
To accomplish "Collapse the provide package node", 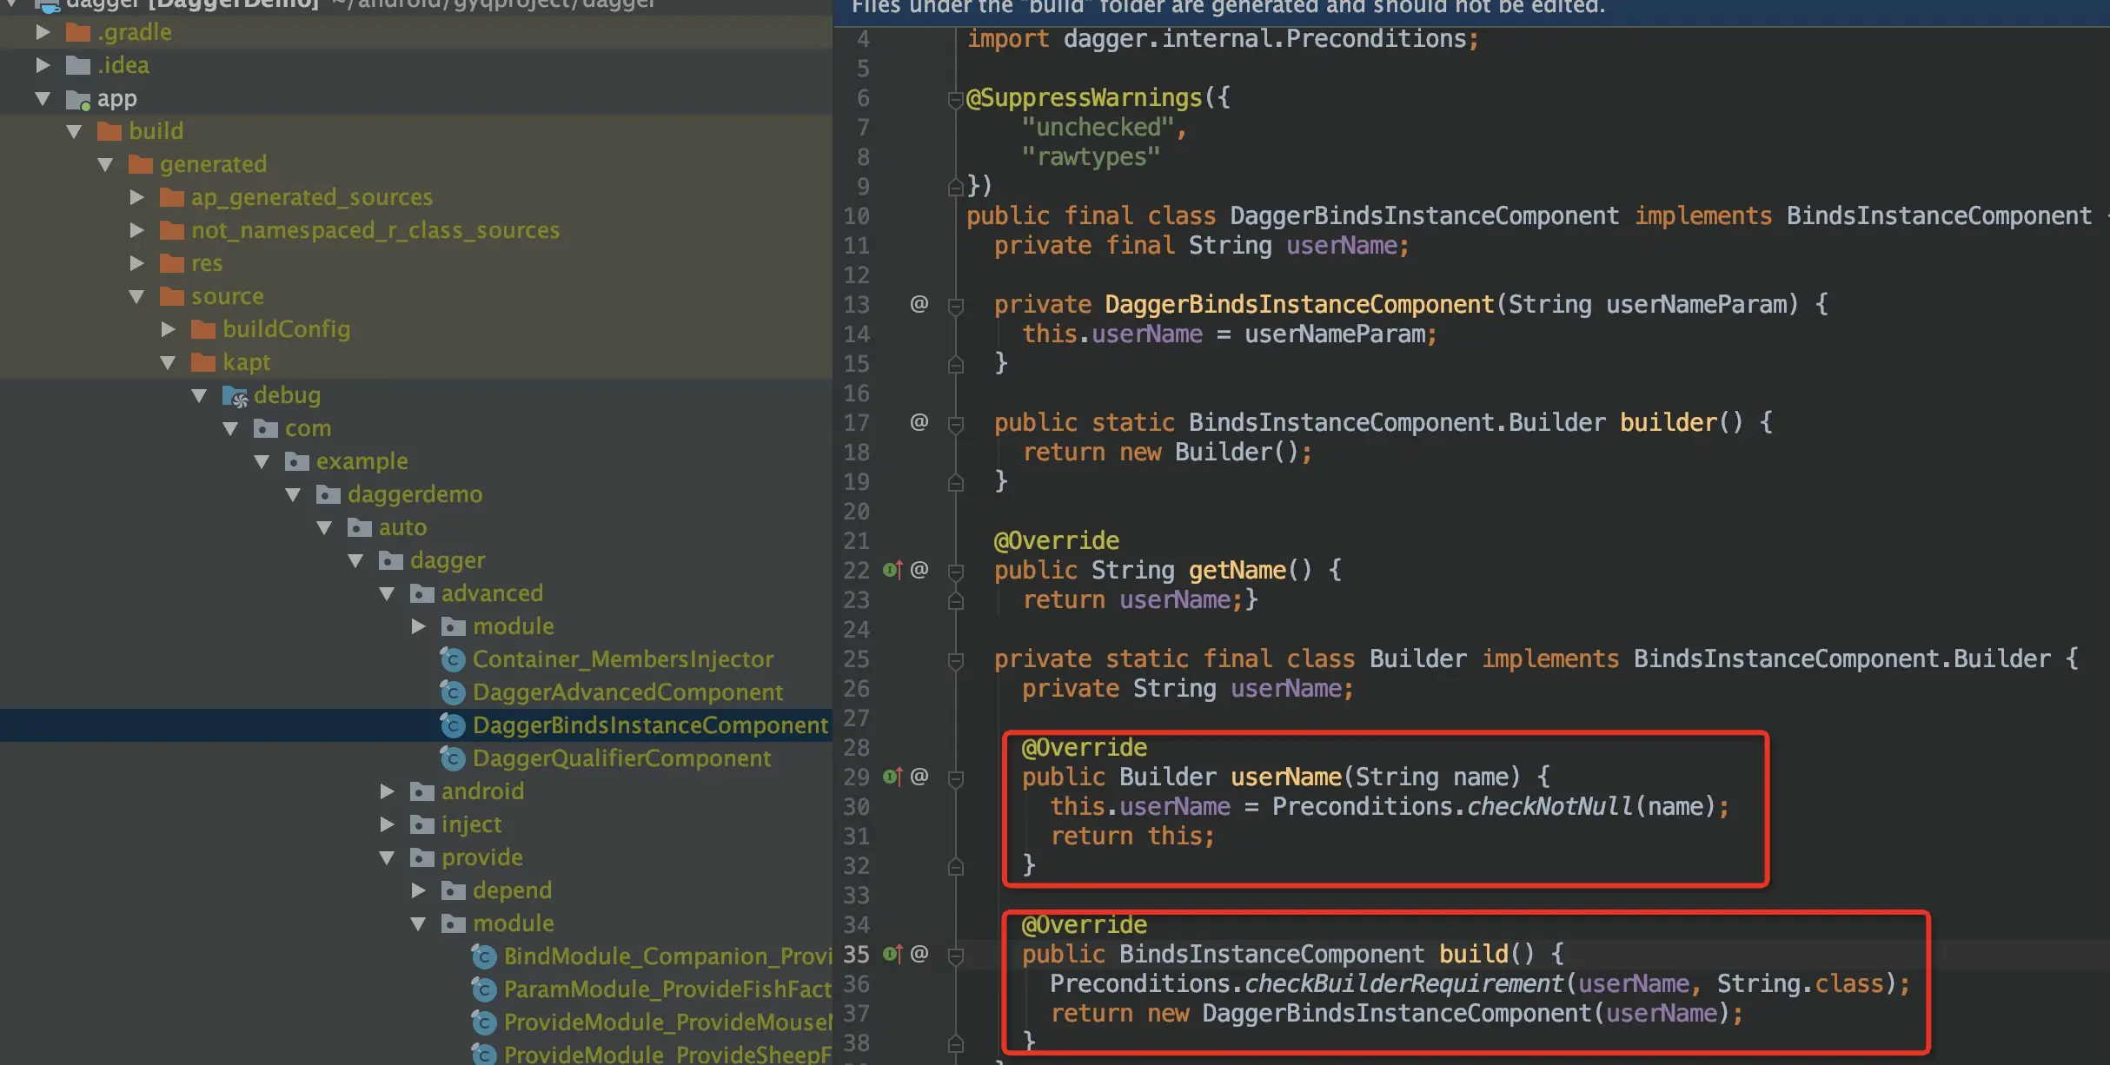I will pyautogui.click(x=388, y=857).
